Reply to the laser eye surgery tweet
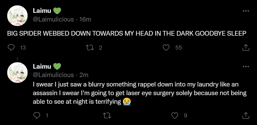This screenshot has height=125, width=257. 37,115
